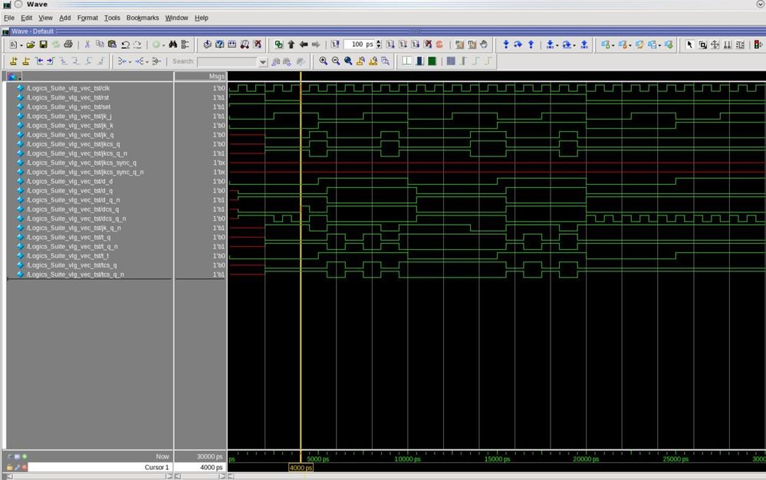The width and height of the screenshot is (766, 480).
Task: Click the Msgs column header
Action: click(216, 77)
